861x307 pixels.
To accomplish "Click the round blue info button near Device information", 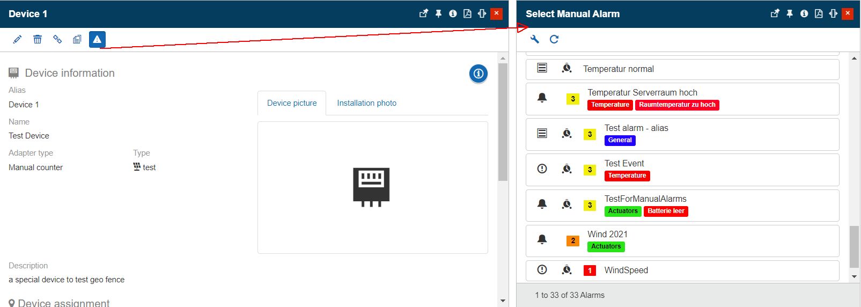I will [478, 74].
